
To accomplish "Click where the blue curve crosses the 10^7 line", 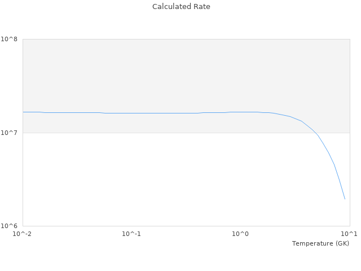I will click(x=316, y=133).
